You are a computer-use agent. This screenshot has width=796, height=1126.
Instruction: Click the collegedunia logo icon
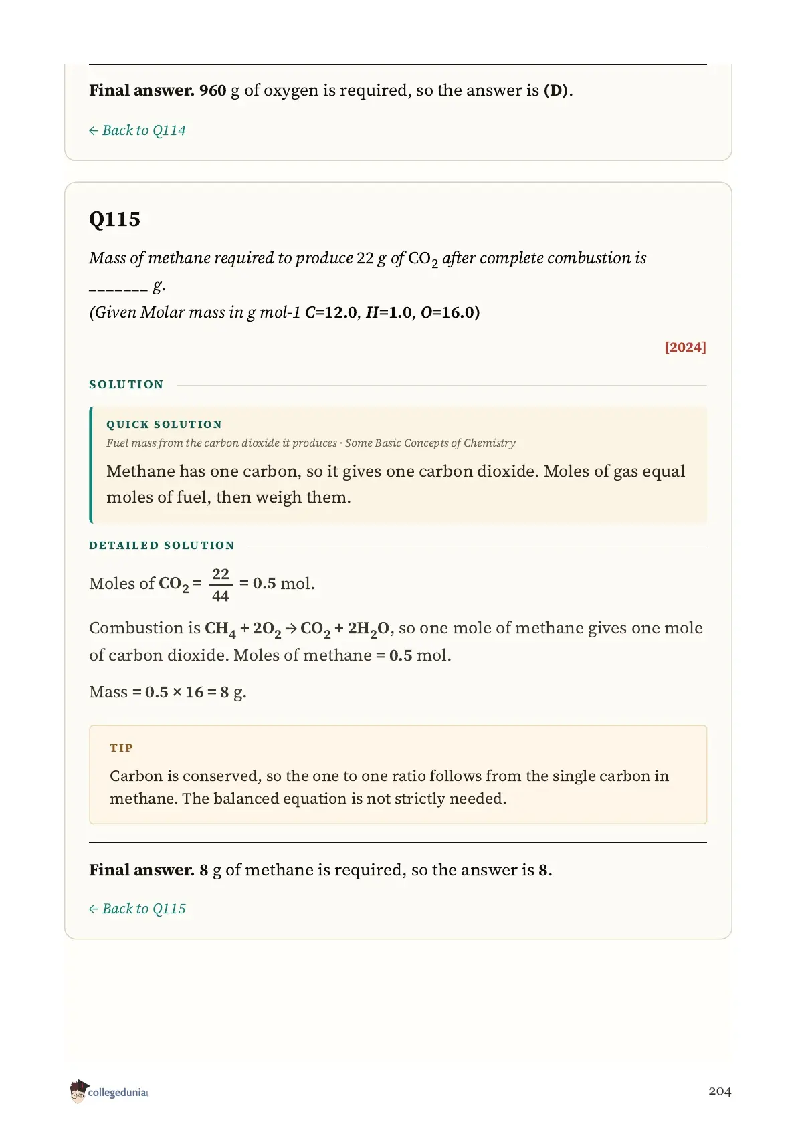tap(78, 1091)
